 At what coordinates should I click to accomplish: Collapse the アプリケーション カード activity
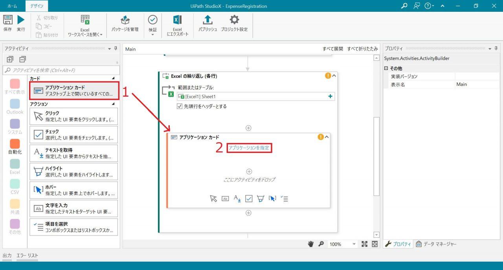coord(327,137)
